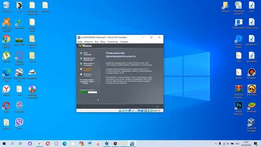Select the Excel file Самородов Артём 3 Е
Screen dimensions: 261x147
point(239,8)
